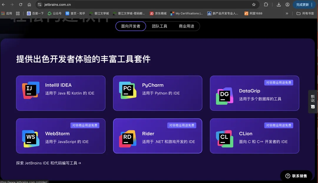Open the PyCharm title link

click(153, 85)
